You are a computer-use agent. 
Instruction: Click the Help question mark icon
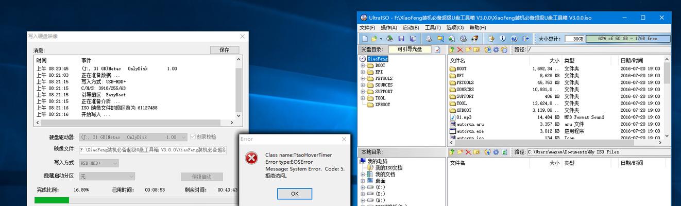514,39
